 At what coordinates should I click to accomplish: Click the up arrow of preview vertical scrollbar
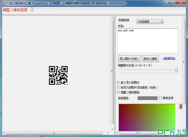coord(112,18)
